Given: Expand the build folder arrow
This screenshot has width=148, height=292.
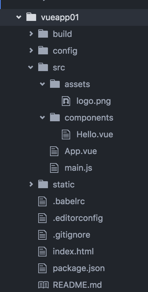Looking at the screenshot, I should click(31, 34).
